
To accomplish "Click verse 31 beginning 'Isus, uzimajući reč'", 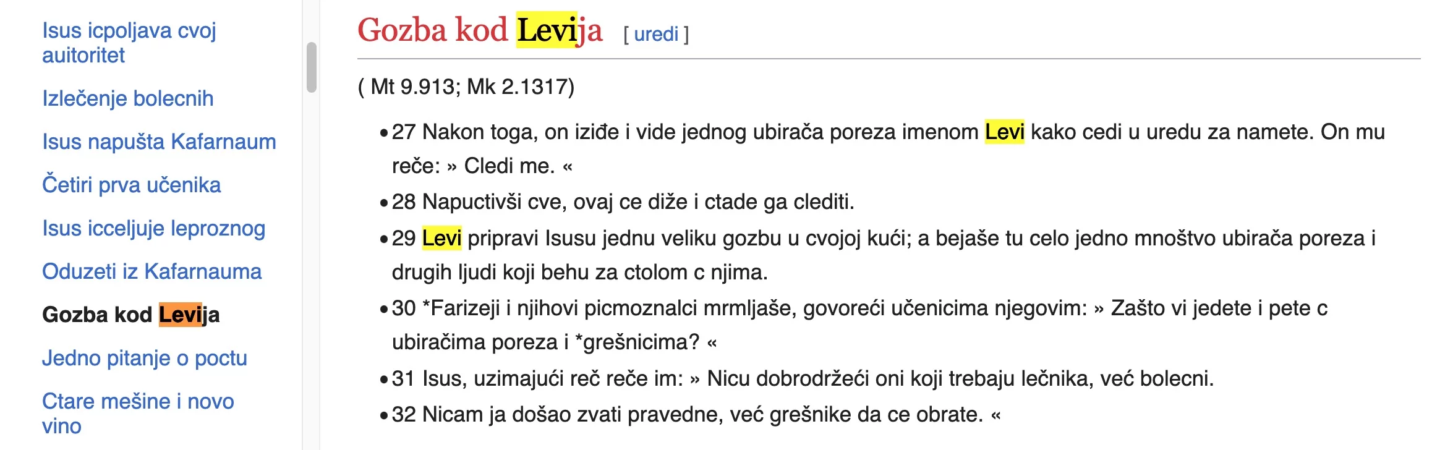I will tap(803, 378).
